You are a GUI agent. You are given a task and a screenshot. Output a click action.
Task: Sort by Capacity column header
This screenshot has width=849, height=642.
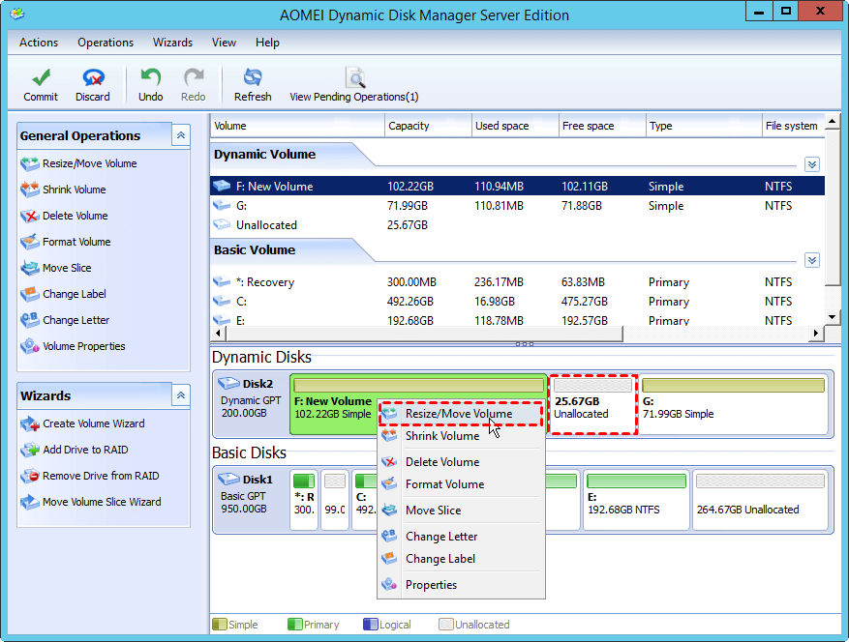click(428, 126)
